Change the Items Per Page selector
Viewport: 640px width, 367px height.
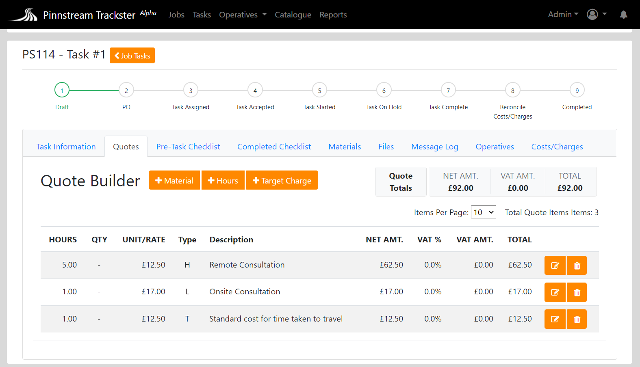coord(483,212)
